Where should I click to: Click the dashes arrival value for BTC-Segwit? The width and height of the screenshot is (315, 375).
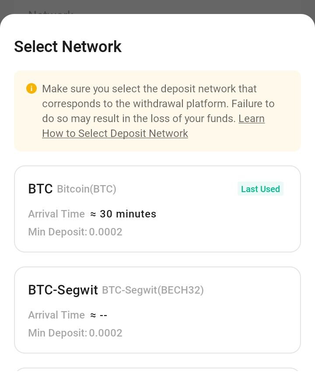click(103, 315)
